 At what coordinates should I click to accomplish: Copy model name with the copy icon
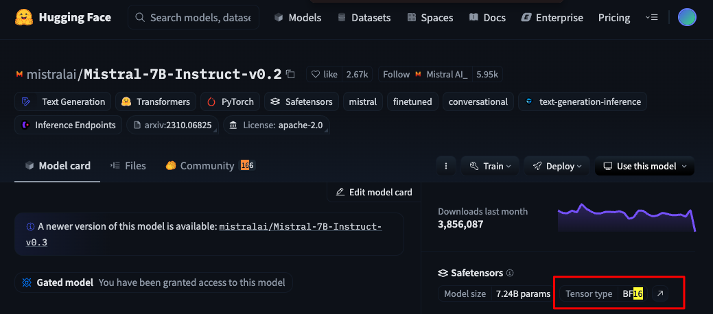pos(290,74)
